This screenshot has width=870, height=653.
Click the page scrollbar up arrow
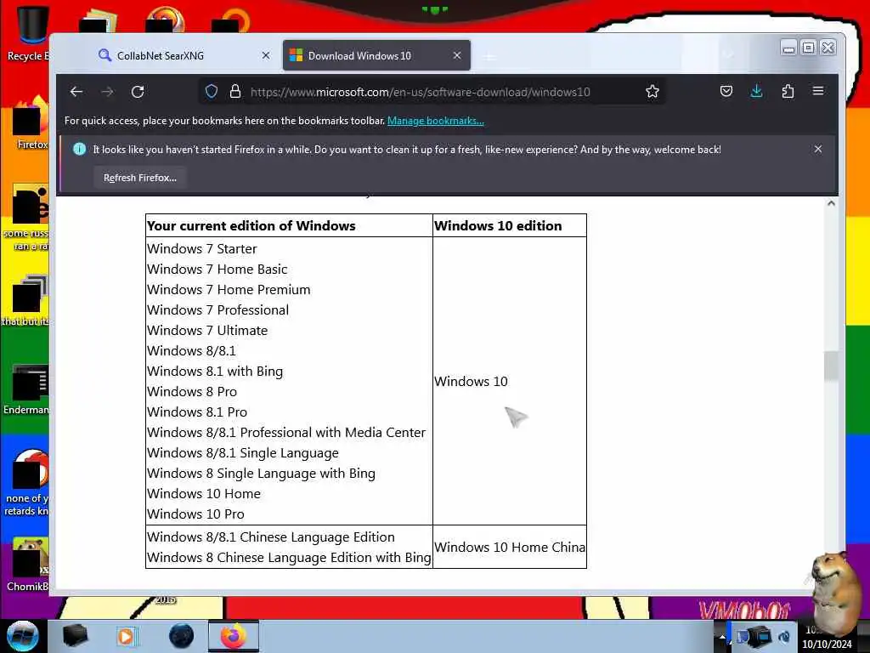point(831,203)
